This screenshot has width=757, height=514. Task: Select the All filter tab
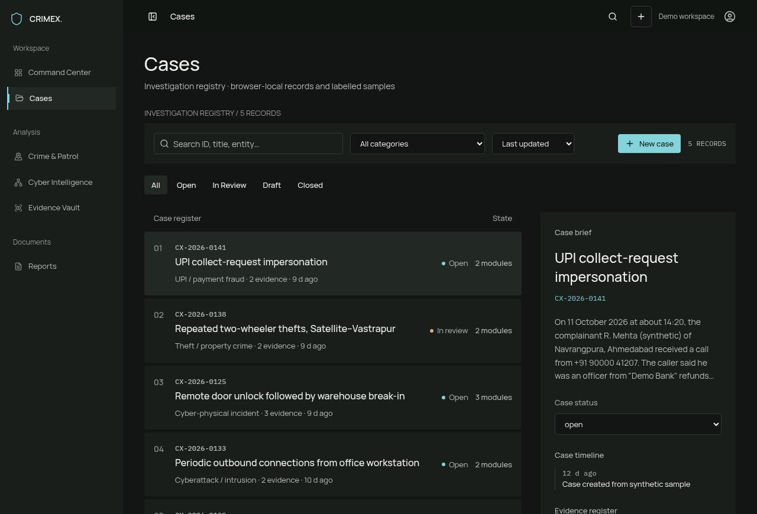[156, 185]
